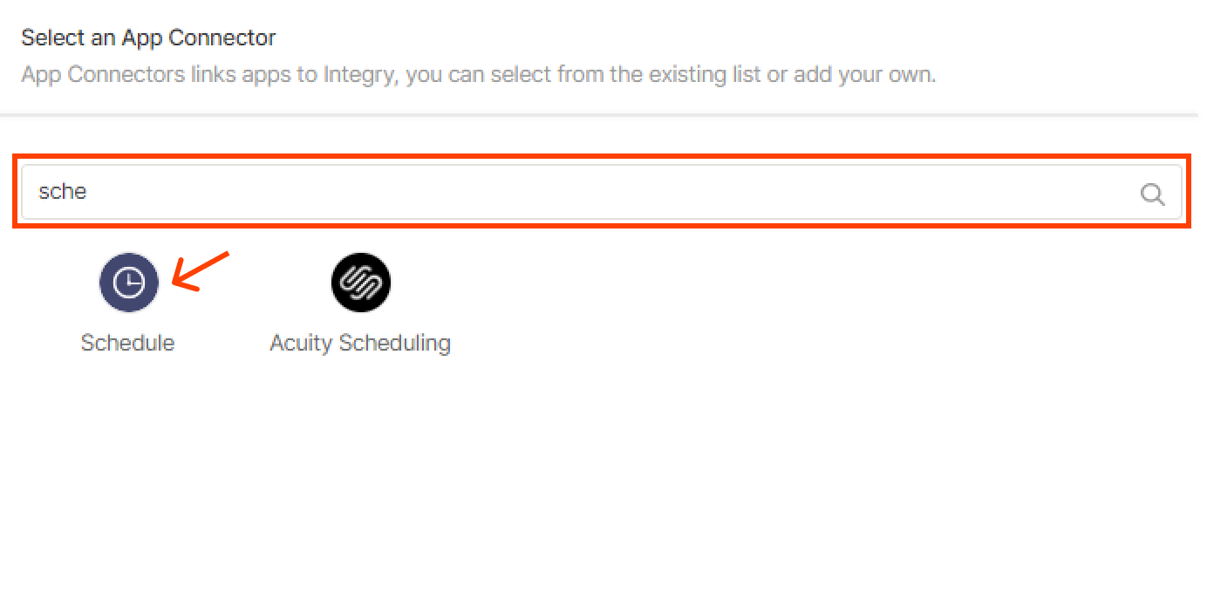Image resolution: width=1207 pixels, height=607 pixels.
Task: Choose the Acuity Scheduling logo icon
Action: point(361,283)
